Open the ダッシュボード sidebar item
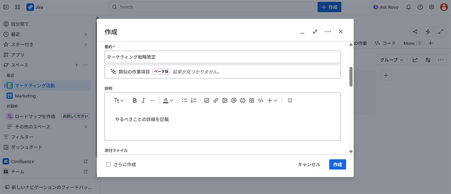 coord(27,147)
